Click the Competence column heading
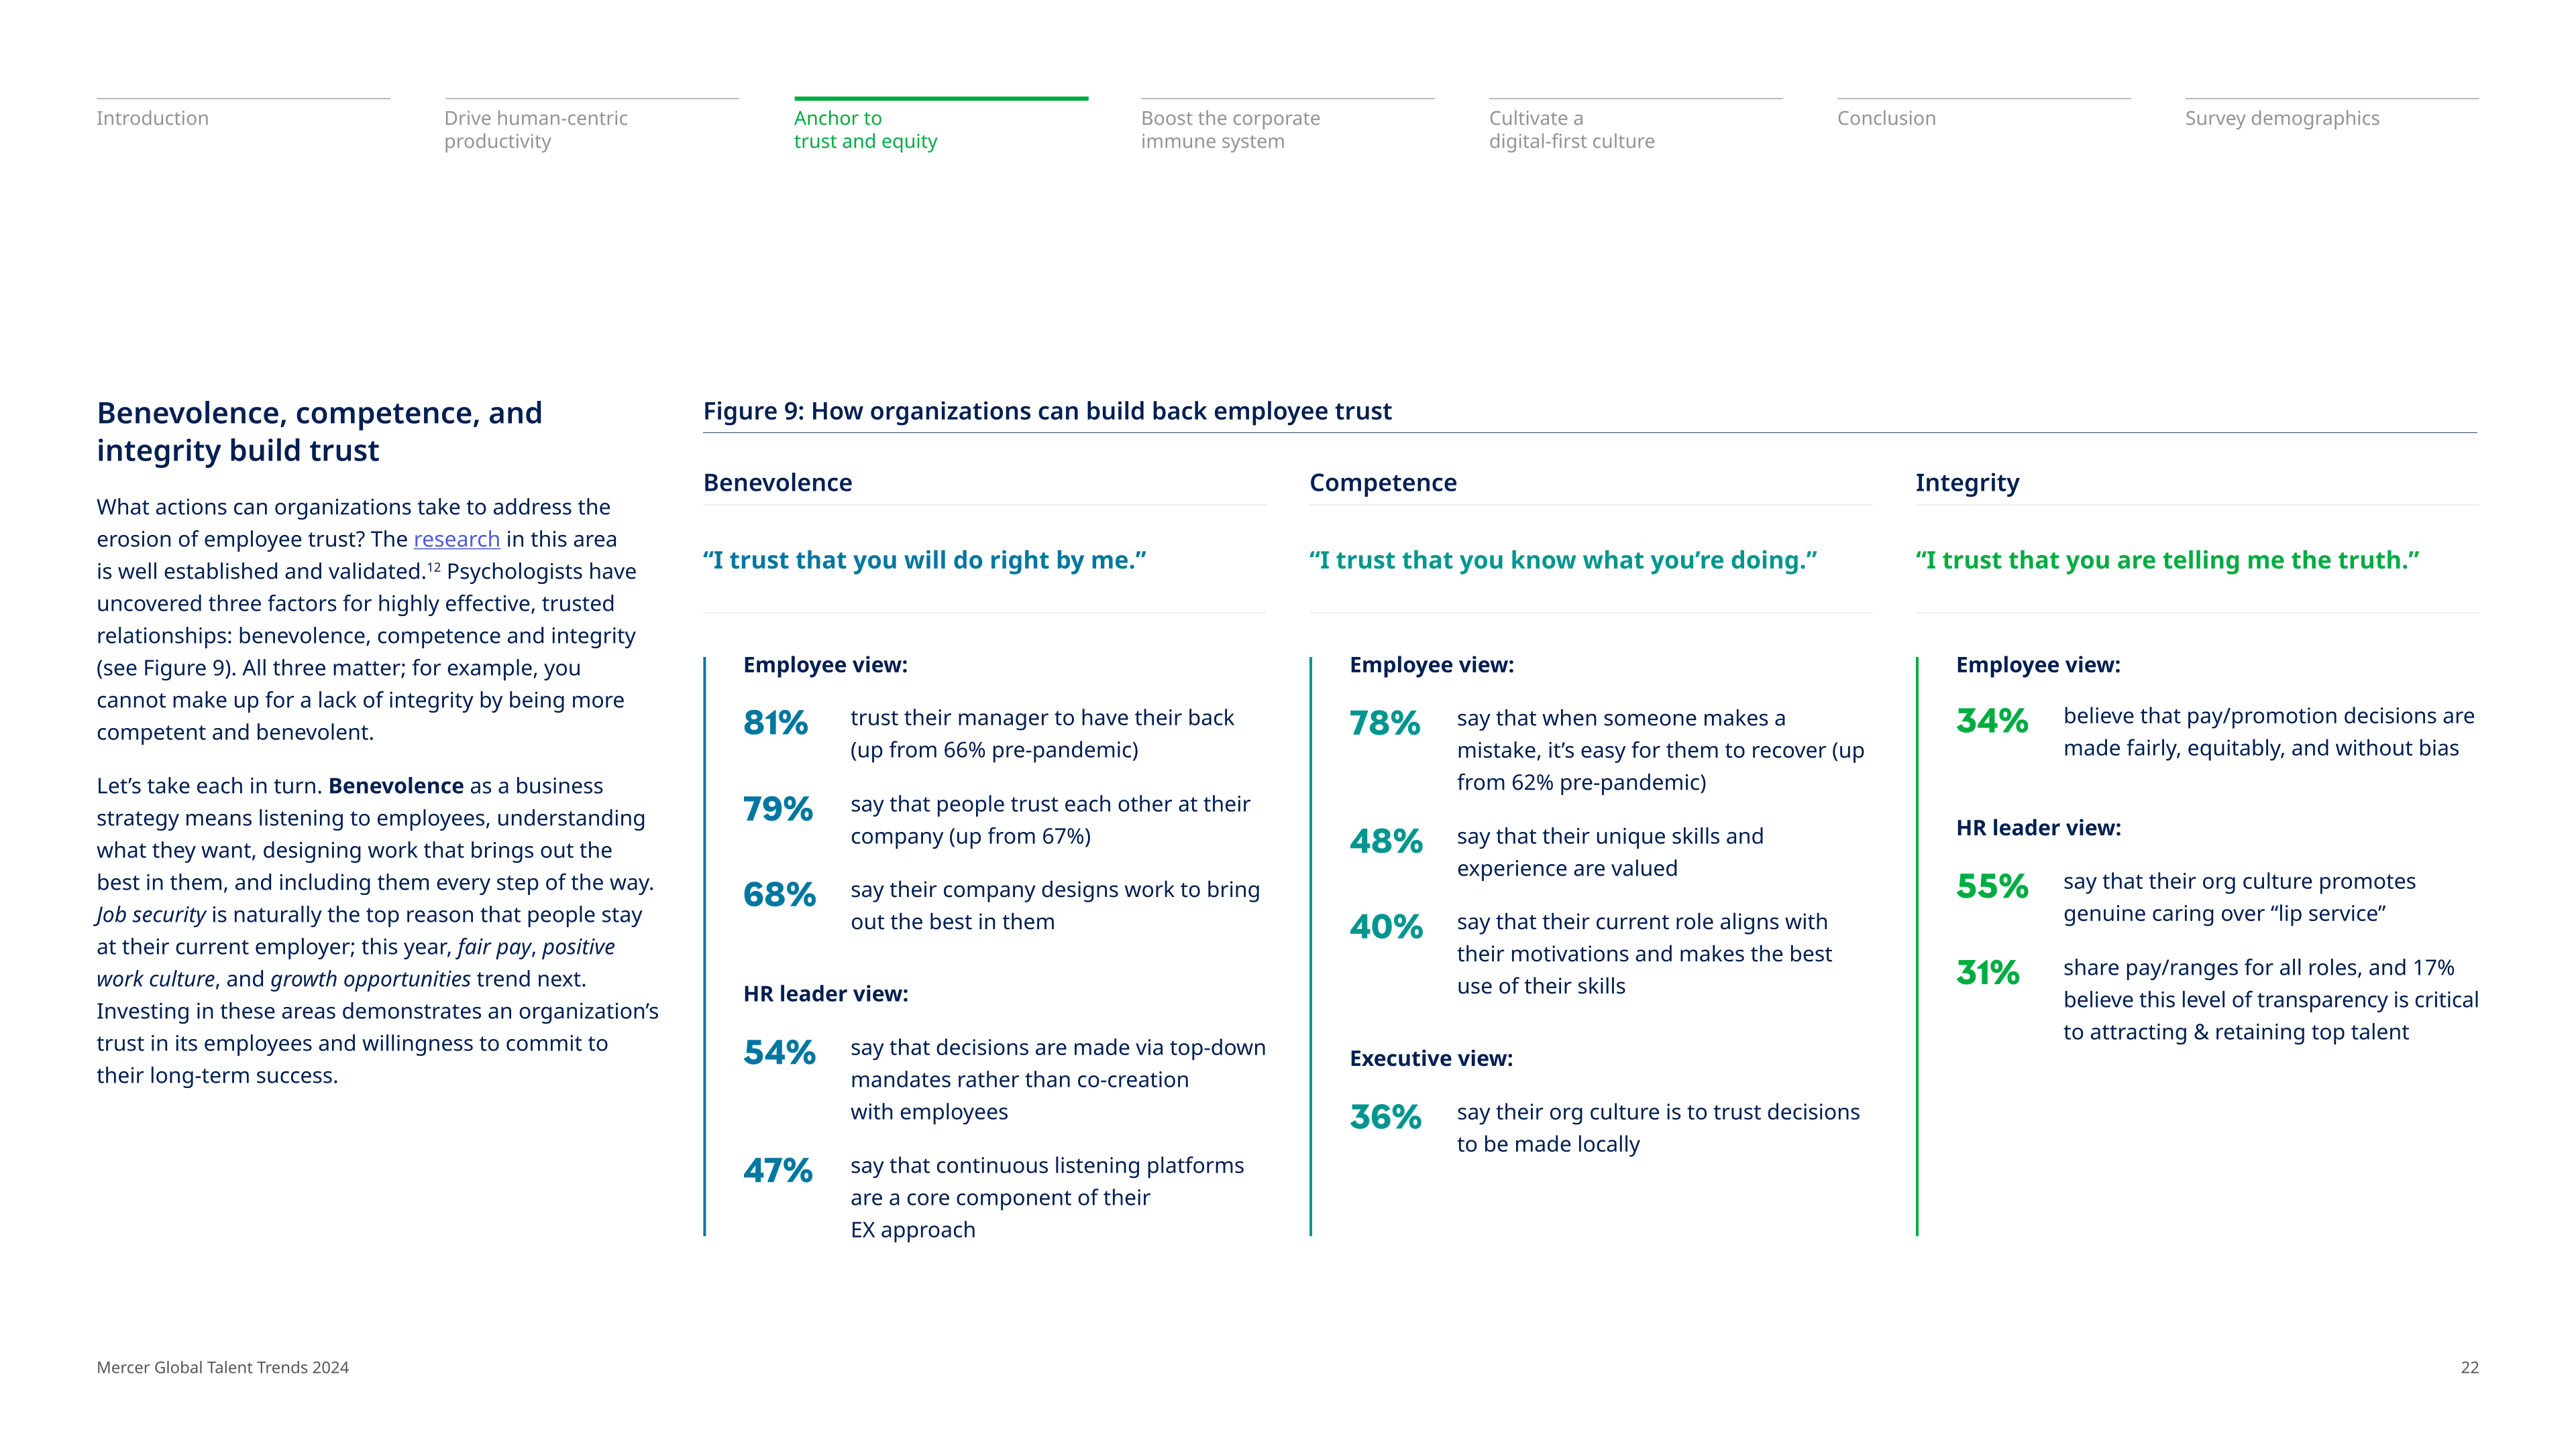This screenshot has width=2576, height=1448. (x=1383, y=483)
